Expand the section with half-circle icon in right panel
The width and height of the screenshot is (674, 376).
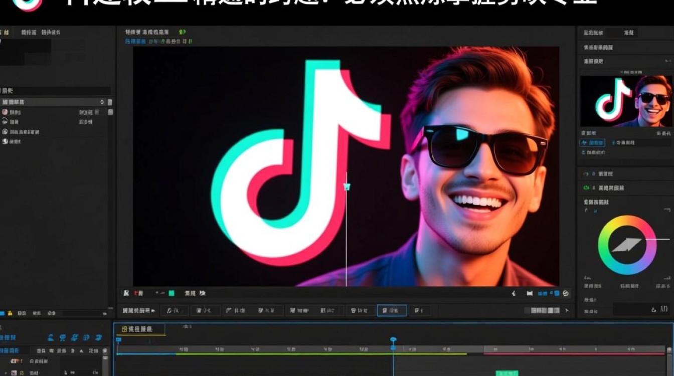(585, 174)
